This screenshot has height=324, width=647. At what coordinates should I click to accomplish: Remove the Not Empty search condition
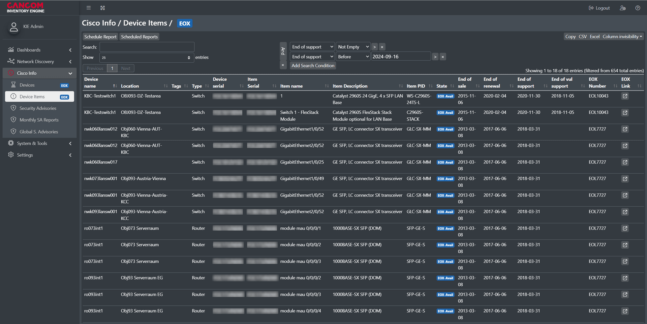click(x=382, y=47)
